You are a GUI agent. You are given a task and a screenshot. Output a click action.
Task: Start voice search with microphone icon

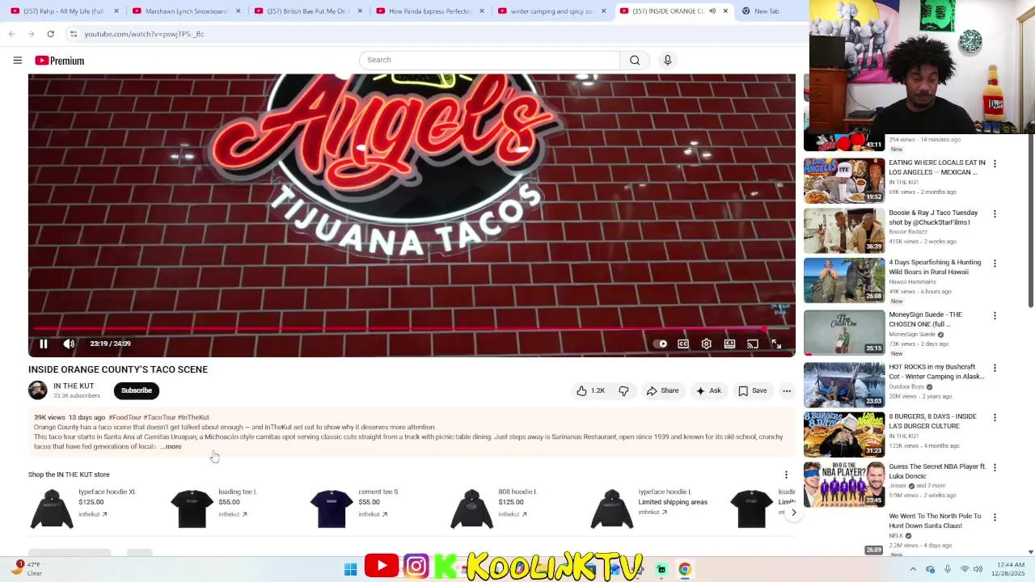[x=667, y=60]
